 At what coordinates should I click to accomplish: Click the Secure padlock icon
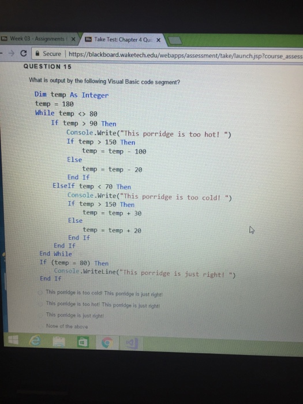38,54
